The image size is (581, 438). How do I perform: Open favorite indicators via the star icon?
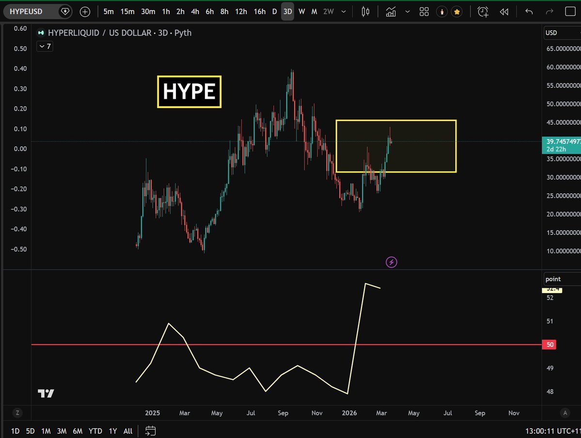click(457, 11)
